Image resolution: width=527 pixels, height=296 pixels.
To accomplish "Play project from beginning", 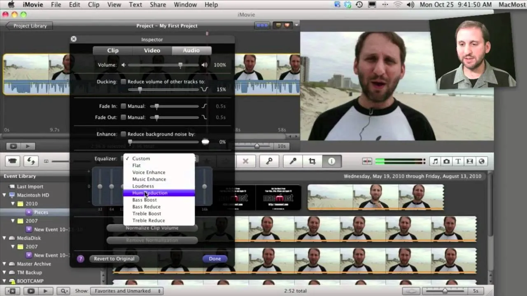I will pyautogui.click(x=28, y=146).
